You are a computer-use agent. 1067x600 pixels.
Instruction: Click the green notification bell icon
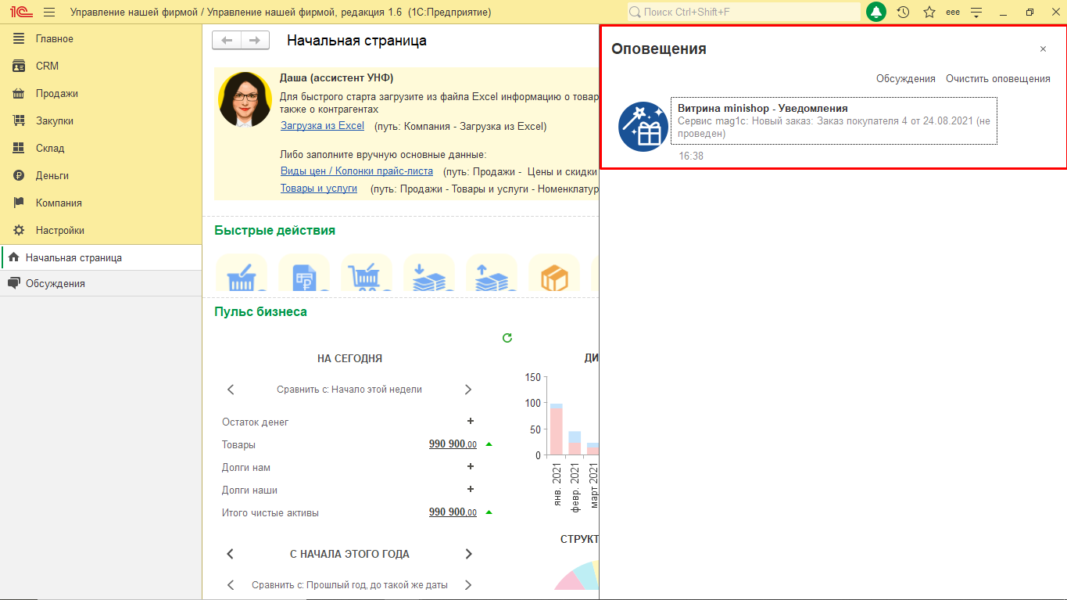pyautogui.click(x=876, y=13)
